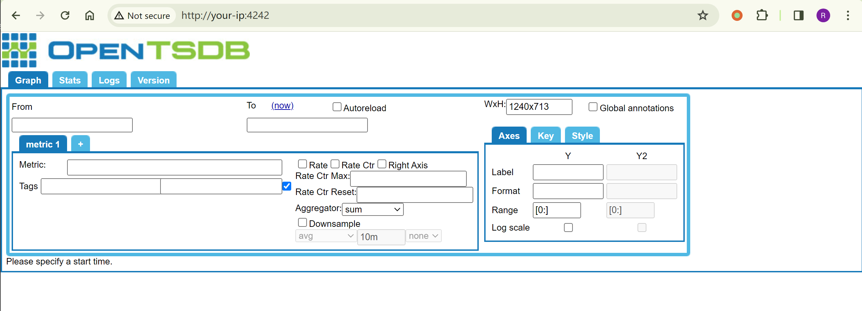Image resolution: width=862 pixels, height=311 pixels.
Task: Tick the Rate checkbox
Action: coord(302,164)
